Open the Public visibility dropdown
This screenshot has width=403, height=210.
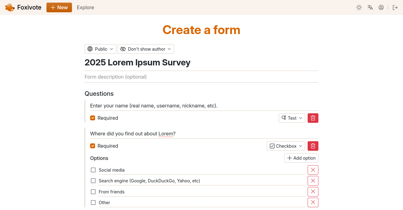(x=100, y=49)
